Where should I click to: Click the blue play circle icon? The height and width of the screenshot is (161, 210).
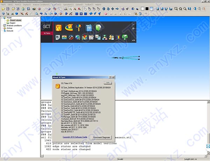point(49,9)
